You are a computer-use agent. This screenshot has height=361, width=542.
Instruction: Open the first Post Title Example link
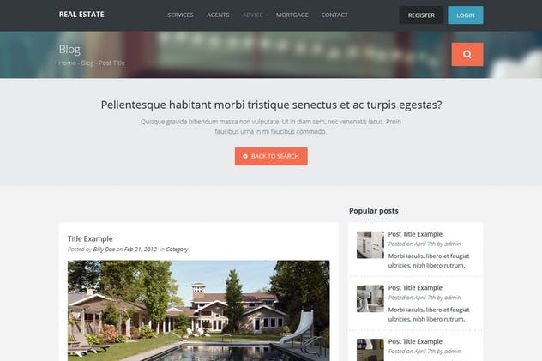415,234
